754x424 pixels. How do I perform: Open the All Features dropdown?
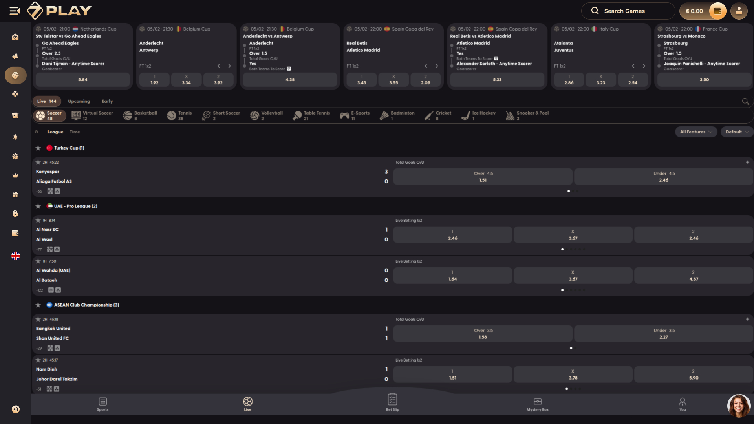[x=696, y=132]
